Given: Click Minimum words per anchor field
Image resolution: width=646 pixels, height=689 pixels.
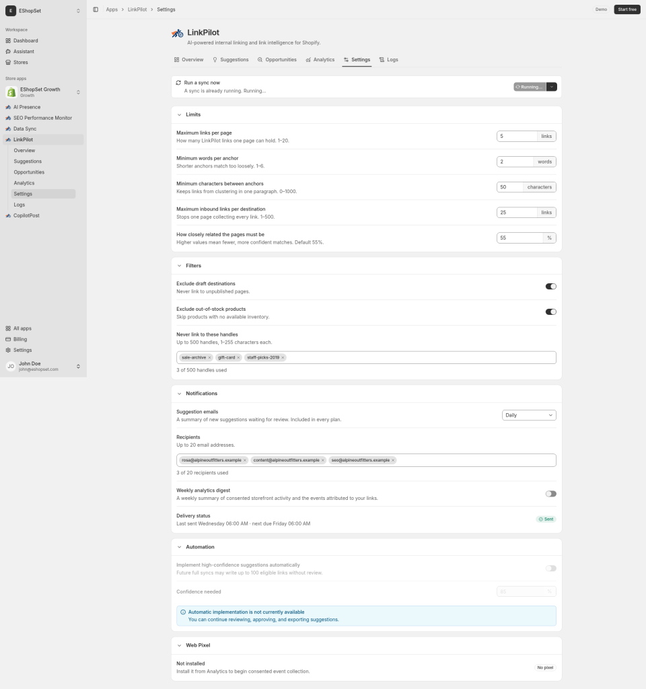Looking at the screenshot, I should [515, 161].
